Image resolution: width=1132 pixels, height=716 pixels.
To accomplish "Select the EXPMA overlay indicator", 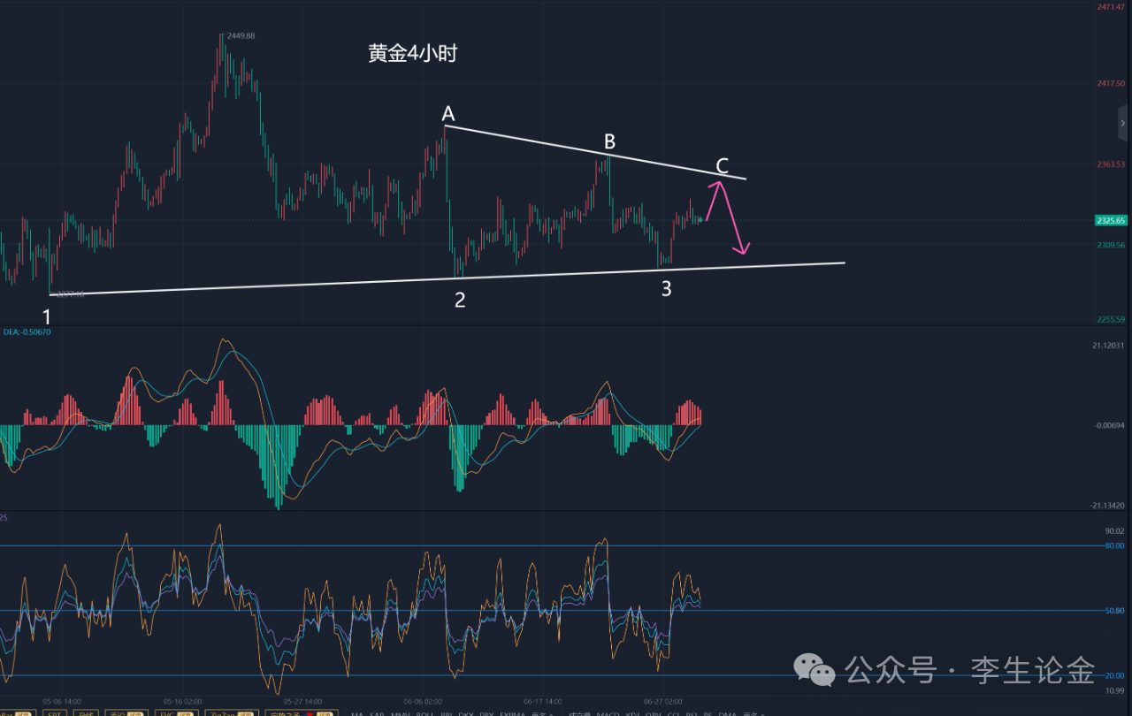I will 512,714.
